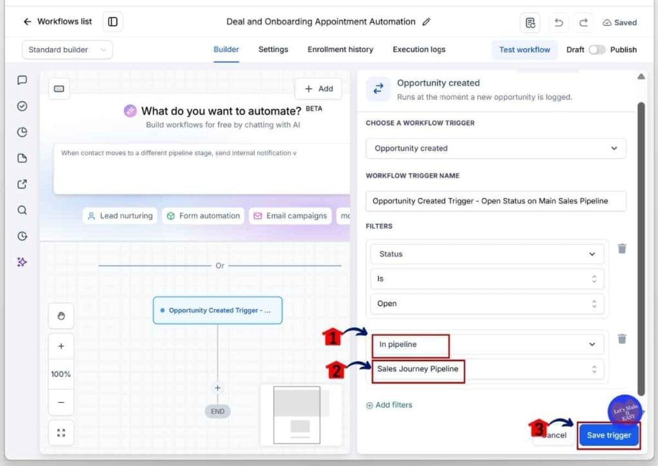Image resolution: width=658 pixels, height=466 pixels.
Task: Open the Opportunity created trigger dropdown
Action: click(x=495, y=148)
